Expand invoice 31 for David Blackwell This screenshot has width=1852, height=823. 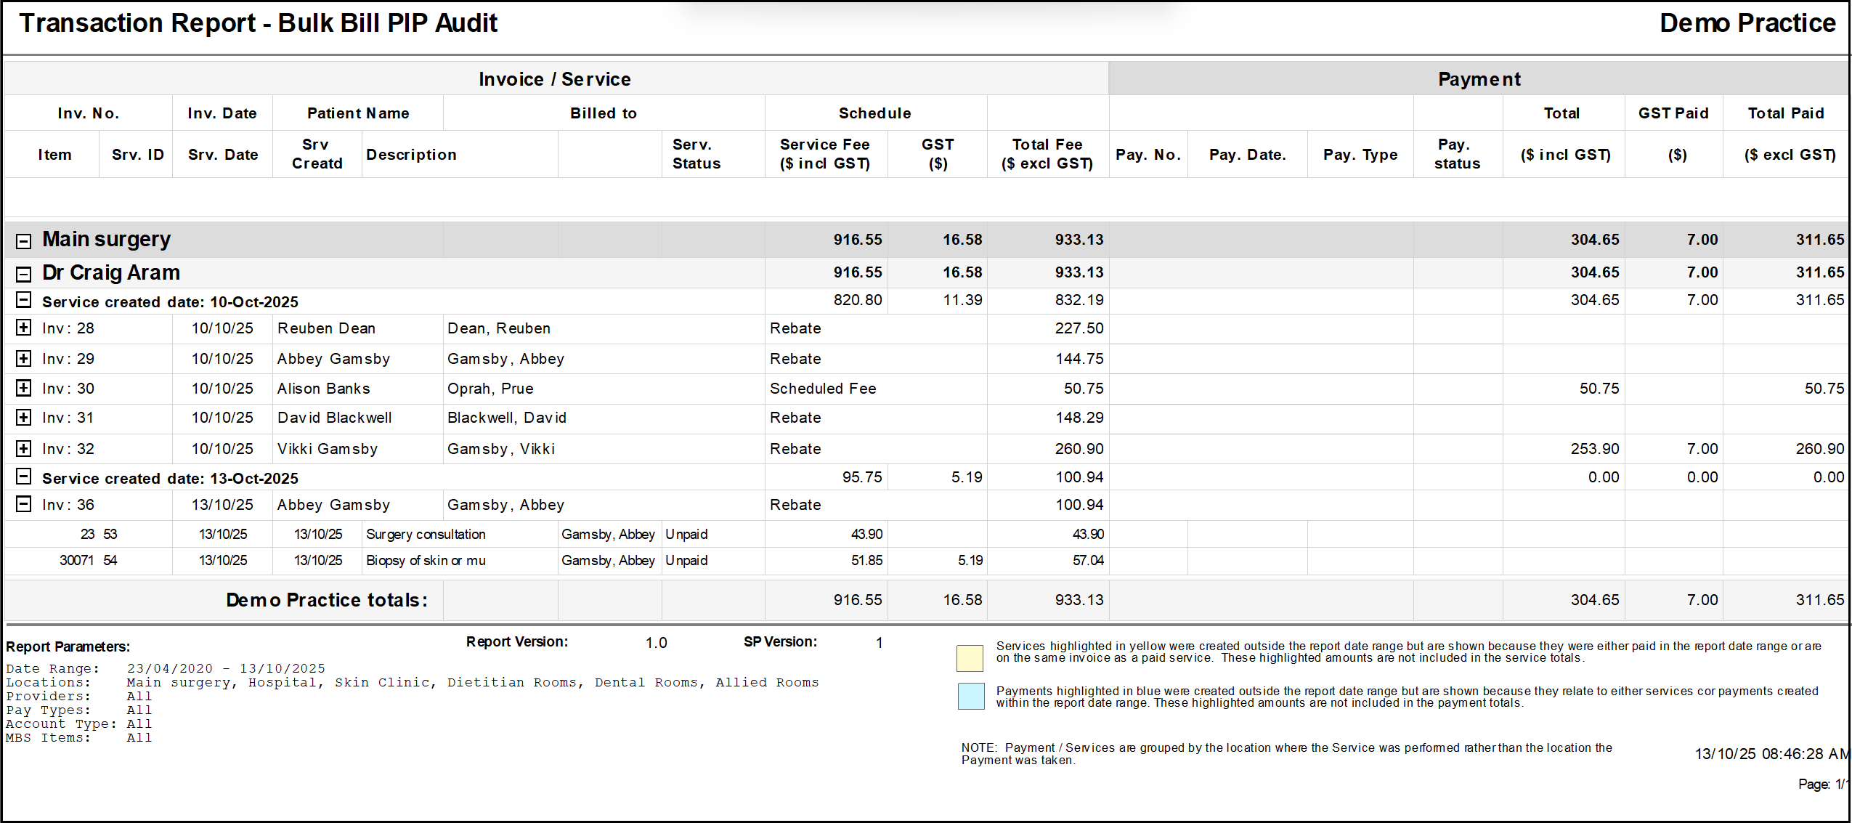click(24, 418)
